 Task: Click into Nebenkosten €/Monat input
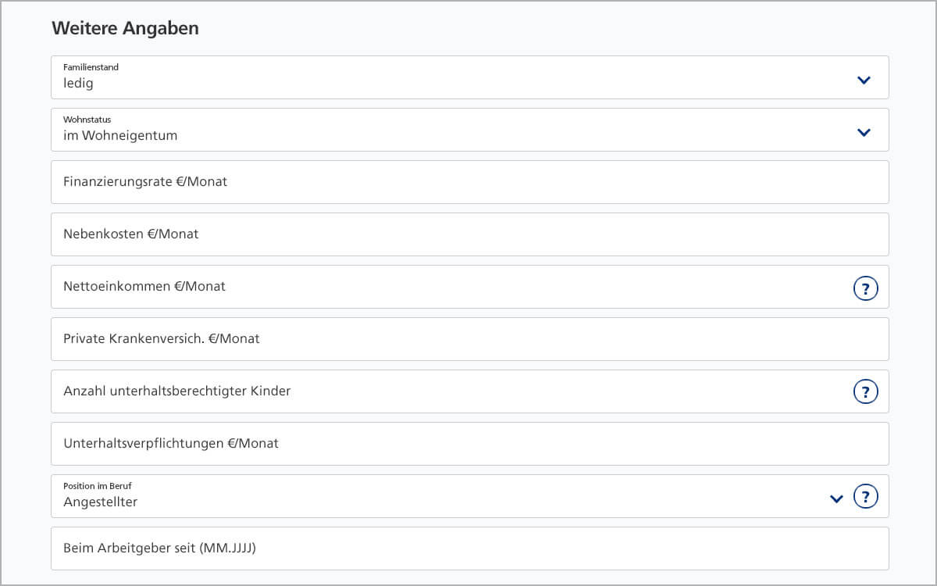point(470,234)
